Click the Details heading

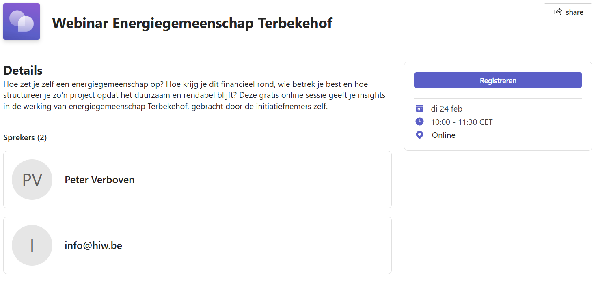point(23,70)
